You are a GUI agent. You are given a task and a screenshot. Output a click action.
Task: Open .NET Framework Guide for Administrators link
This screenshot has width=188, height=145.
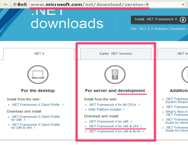(x=177, y=121)
